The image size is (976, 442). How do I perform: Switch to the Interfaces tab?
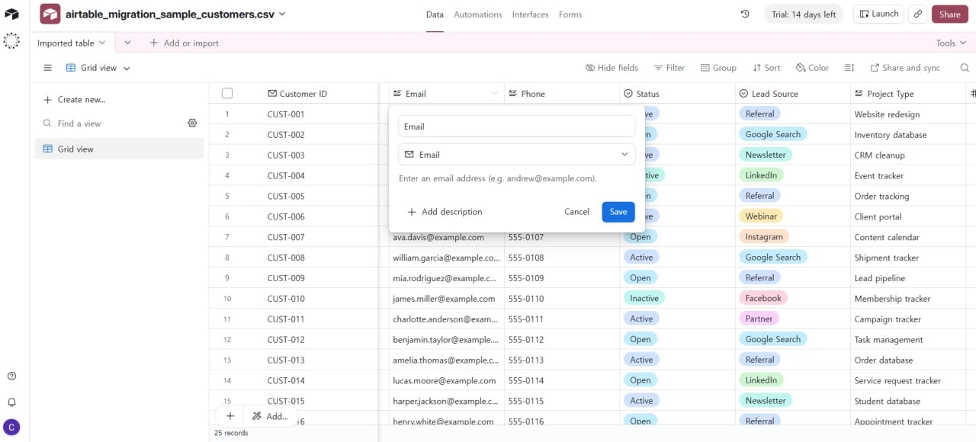point(530,14)
